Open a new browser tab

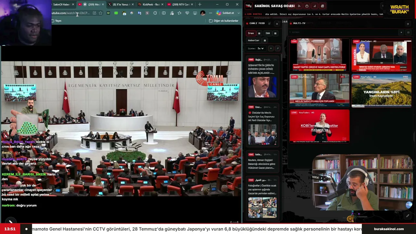tap(200, 5)
